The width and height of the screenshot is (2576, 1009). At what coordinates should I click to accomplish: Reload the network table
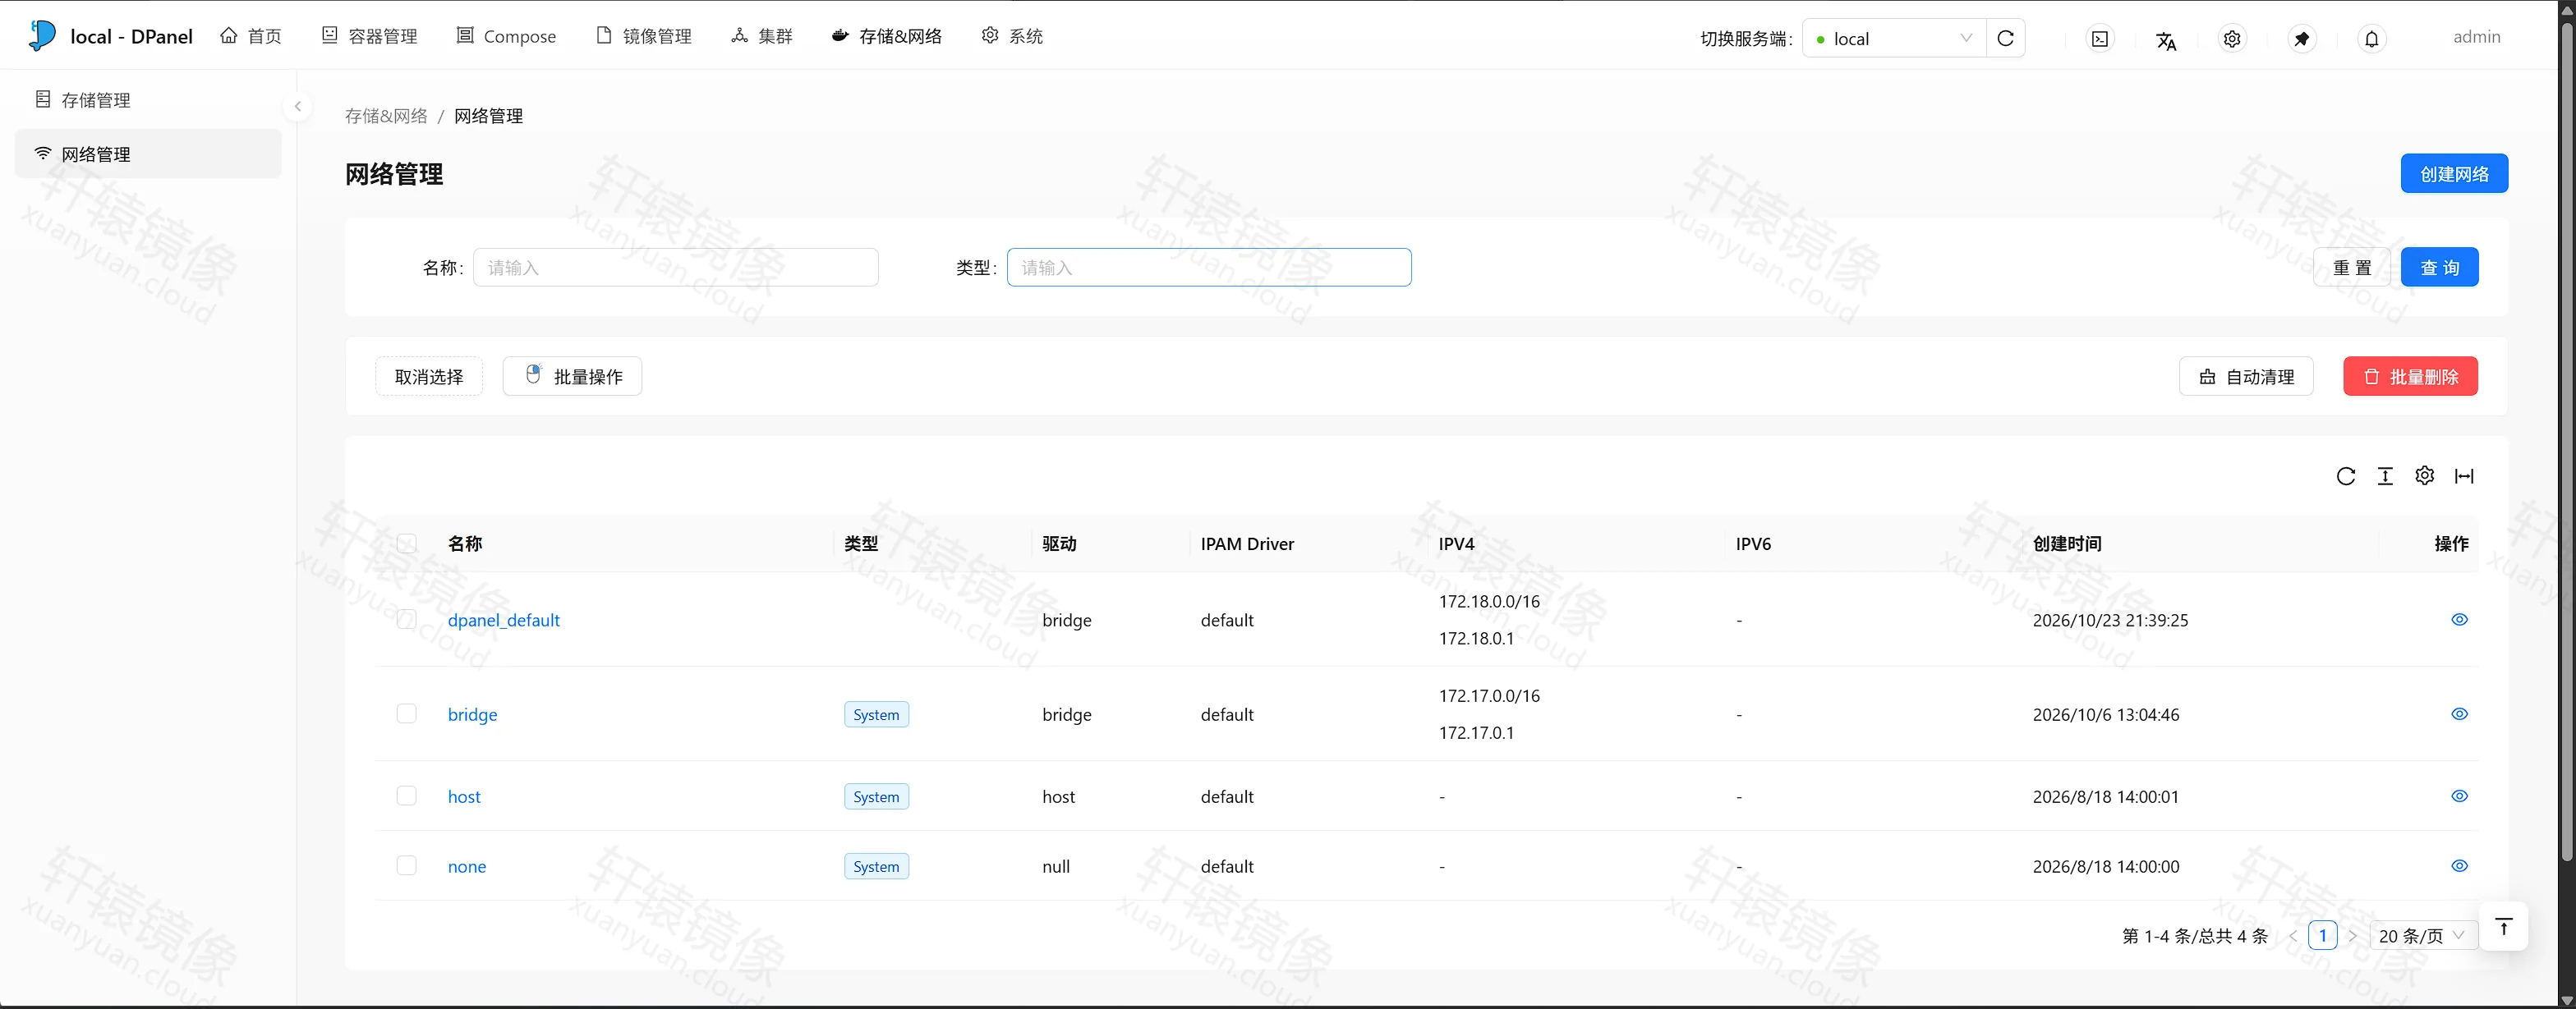click(2346, 475)
